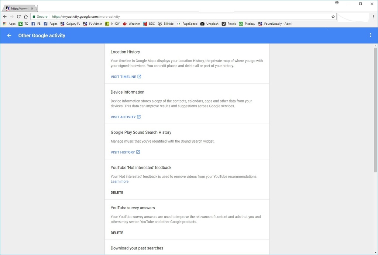Open the Unsplash bookmark
Screen dimensions: 378x255
tap(210, 24)
